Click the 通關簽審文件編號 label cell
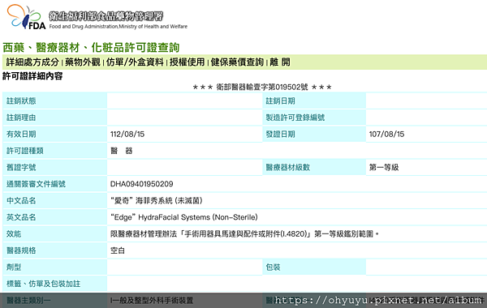The image size is (487, 308). [x=54, y=184]
